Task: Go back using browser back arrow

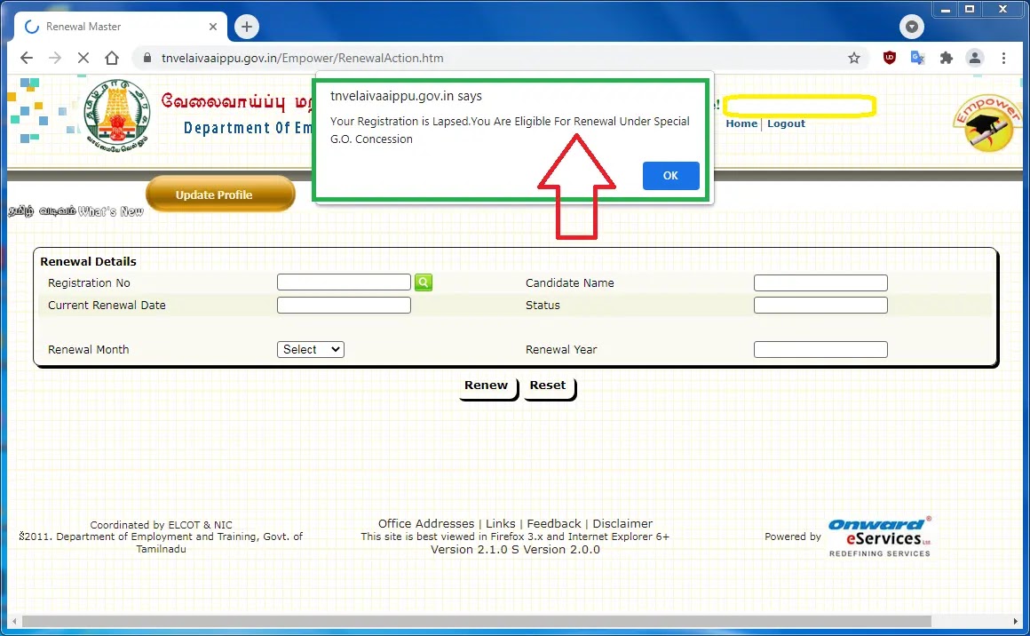Action: pyautogui.click(x=27, y=58)
